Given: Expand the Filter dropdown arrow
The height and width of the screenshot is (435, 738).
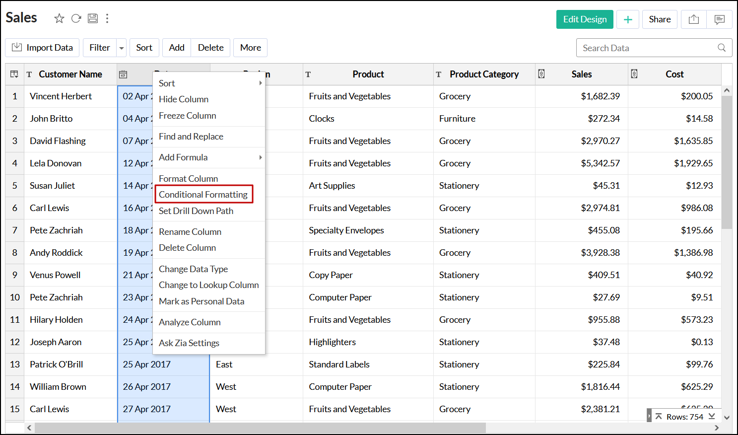Looking at the screenshot, I should [122, 48].
